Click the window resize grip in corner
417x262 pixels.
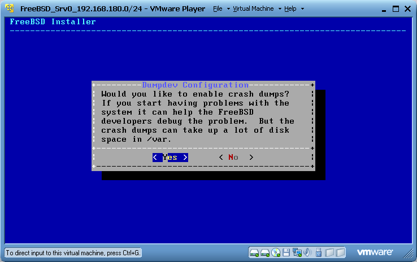coord(408,253)
